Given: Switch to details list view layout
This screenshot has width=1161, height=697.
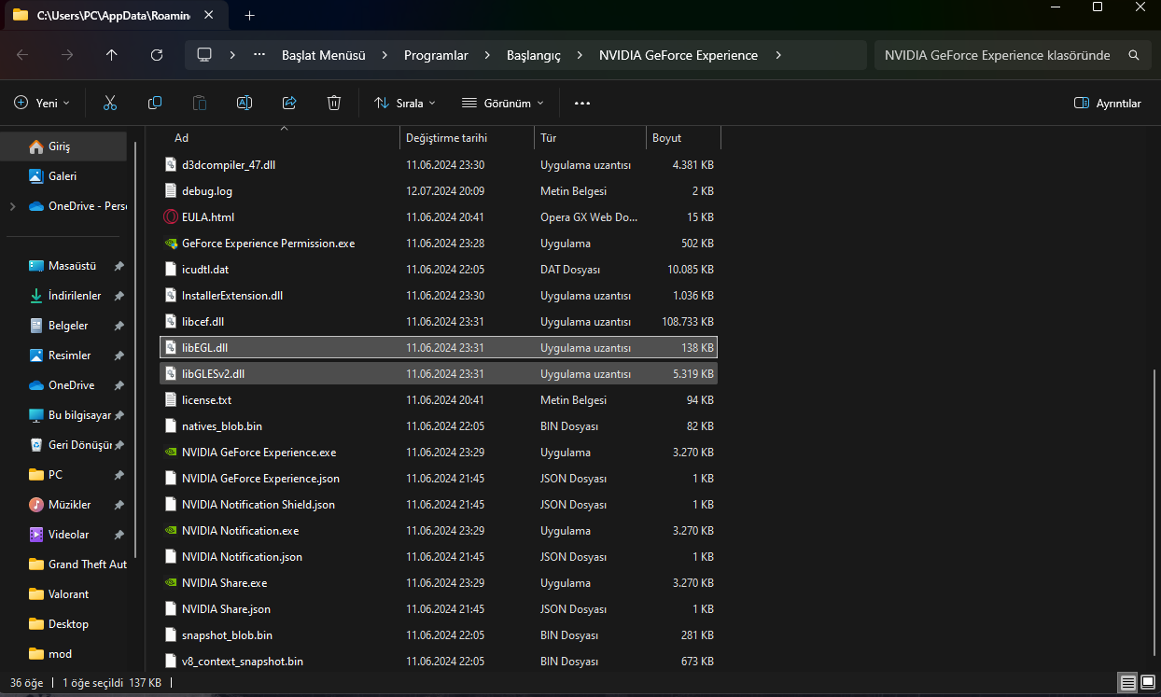Looking at the screenshot, I should pyautogui.click(x=1127, y=683).
